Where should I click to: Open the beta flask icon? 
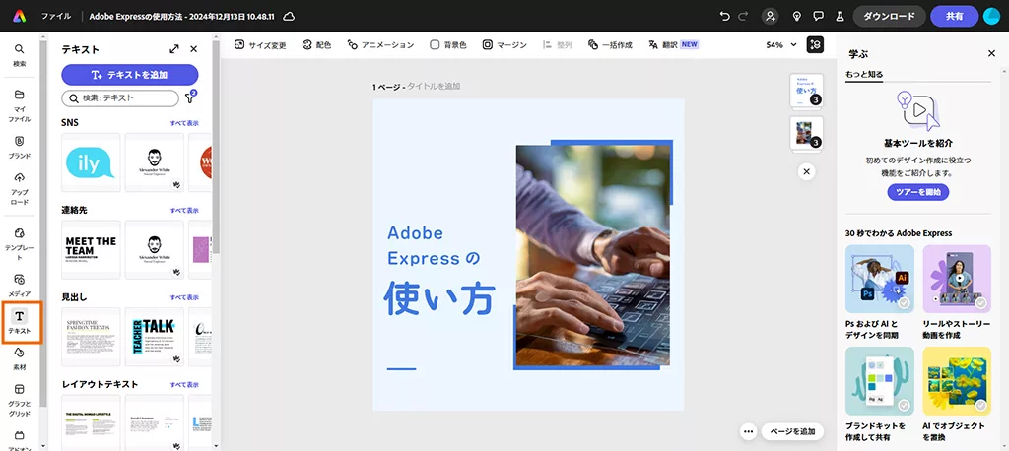840,16
